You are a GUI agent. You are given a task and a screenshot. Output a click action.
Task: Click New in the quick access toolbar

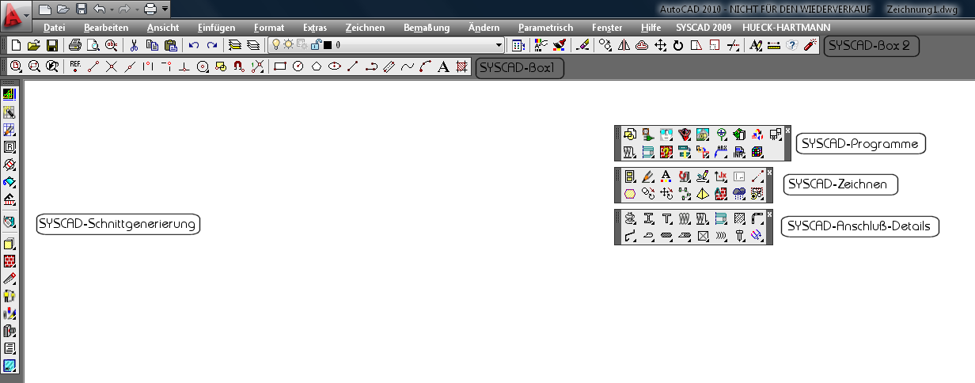(45, 9)
